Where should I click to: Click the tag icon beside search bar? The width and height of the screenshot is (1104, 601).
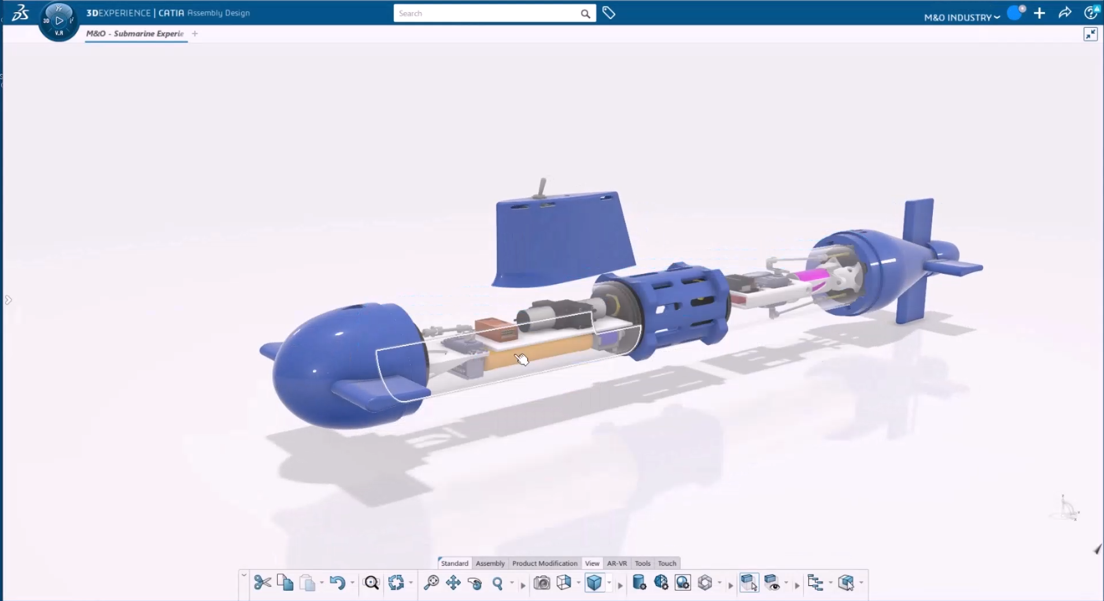click(609, 13)
